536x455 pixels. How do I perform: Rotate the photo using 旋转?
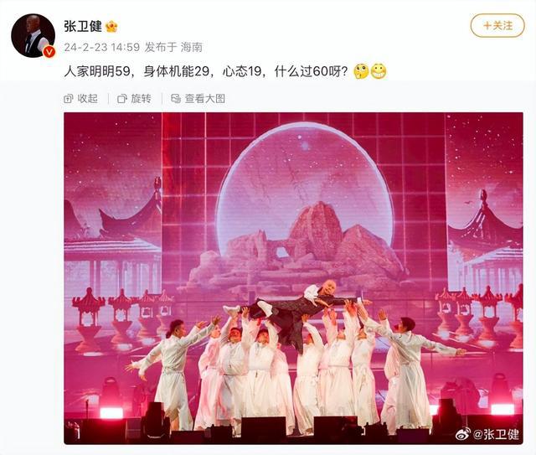(x=134, y=99)
